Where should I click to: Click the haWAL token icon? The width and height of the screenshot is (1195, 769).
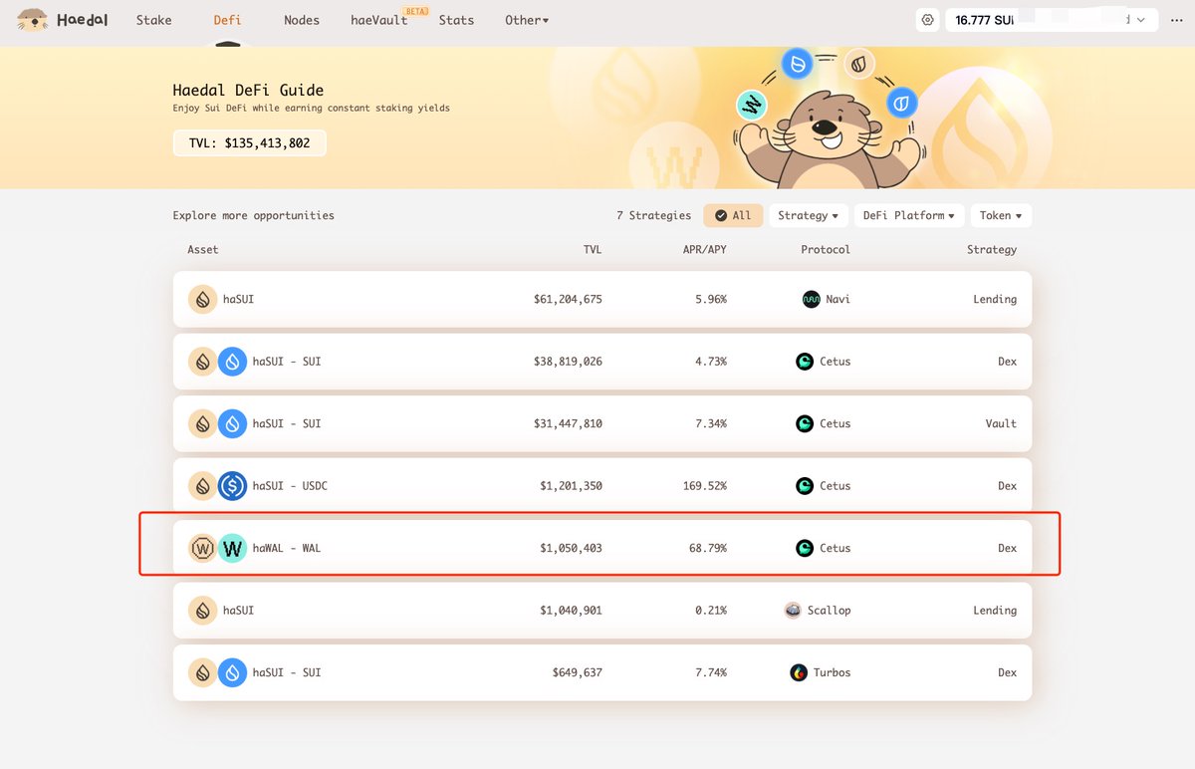(203, 548)
